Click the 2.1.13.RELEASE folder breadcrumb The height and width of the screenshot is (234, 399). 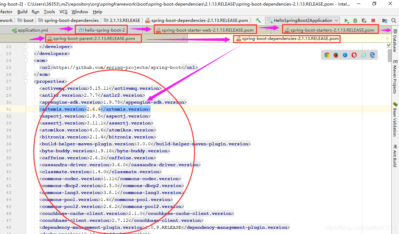pyautogui.click(x=122, y=21)
